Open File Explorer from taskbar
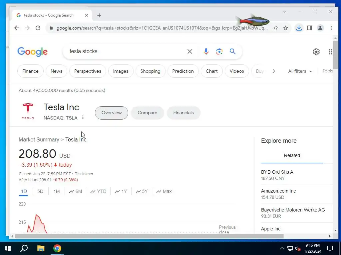This screenshot has width=341, height=255. pos(41,248)
